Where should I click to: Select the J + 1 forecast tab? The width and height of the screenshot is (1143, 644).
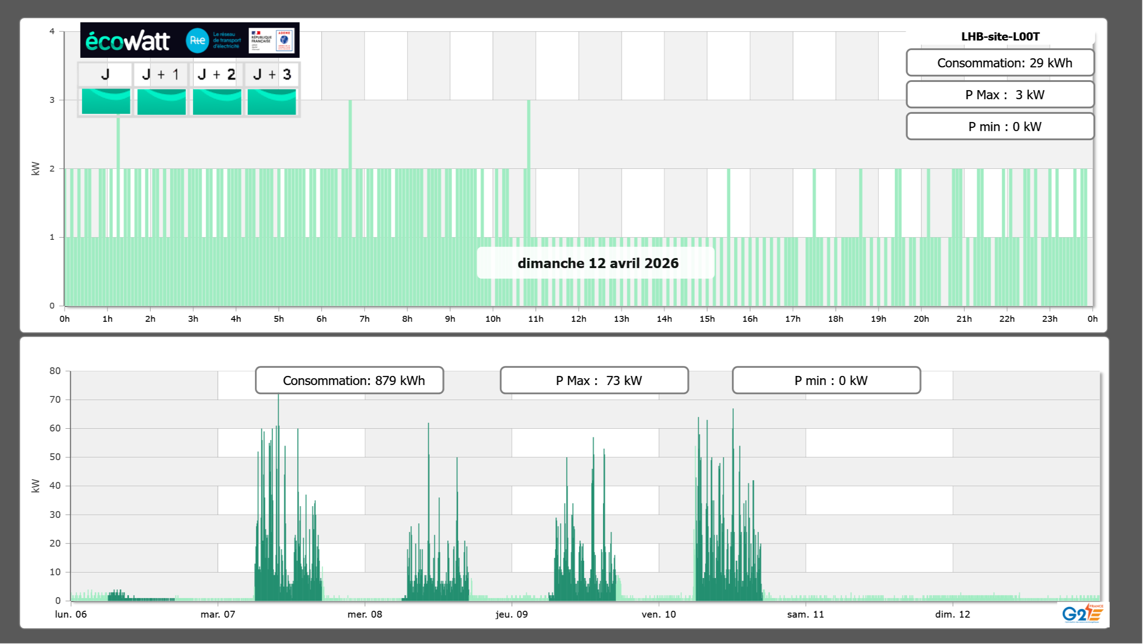(161, 75)
